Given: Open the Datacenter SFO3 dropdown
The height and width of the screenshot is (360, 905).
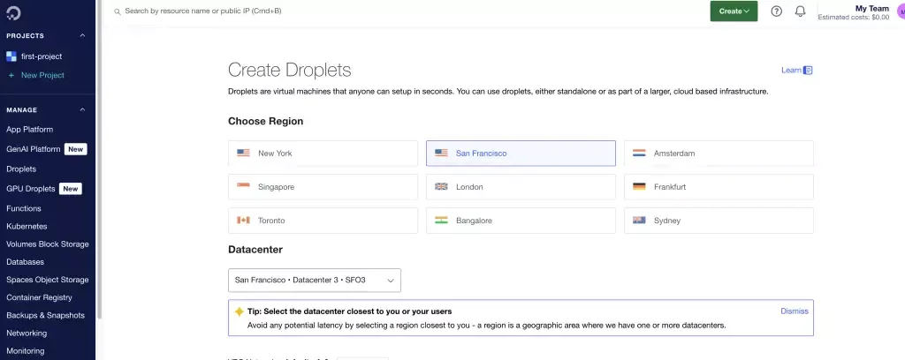Looking at the screenshot, I should (x=315, y=281).
